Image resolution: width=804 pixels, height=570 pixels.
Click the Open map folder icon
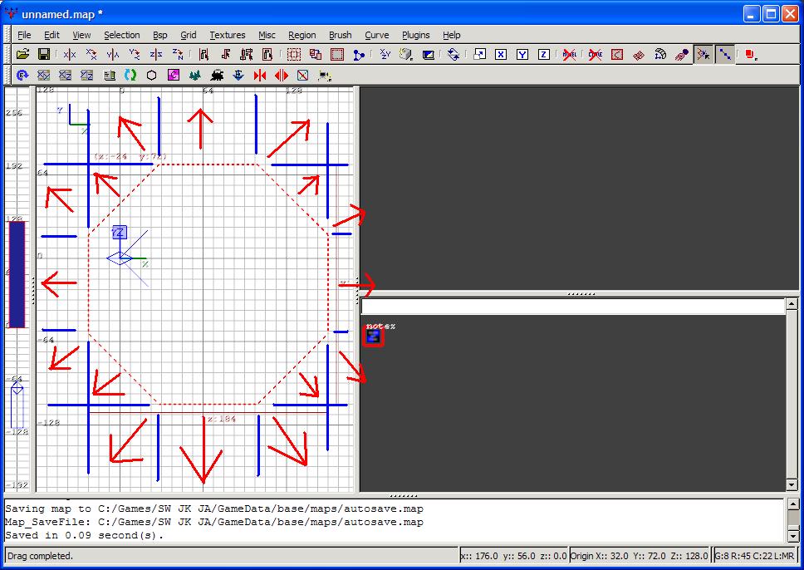22,54
